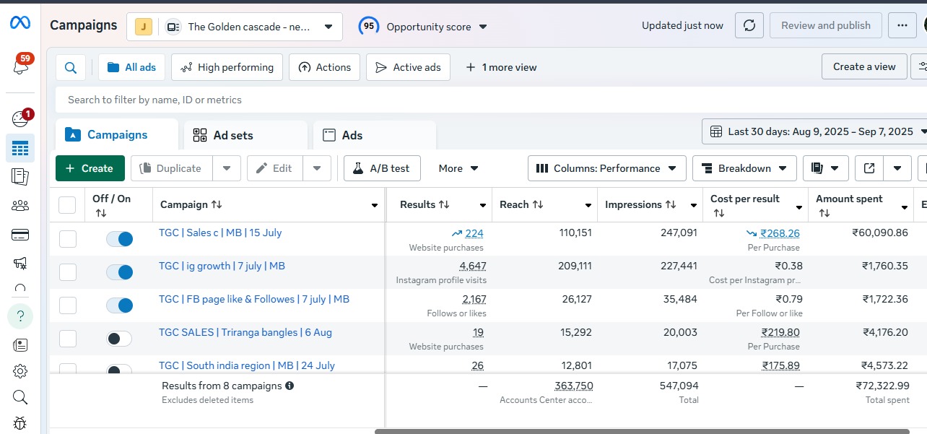
Task: Click the customize views icon right of Create a view
Action: [921, 66]
